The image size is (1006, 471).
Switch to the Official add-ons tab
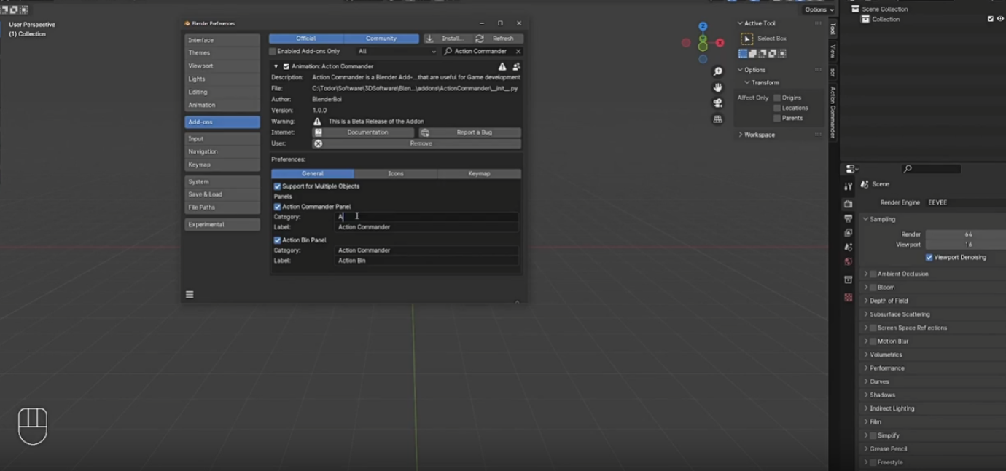click(306, 39)
